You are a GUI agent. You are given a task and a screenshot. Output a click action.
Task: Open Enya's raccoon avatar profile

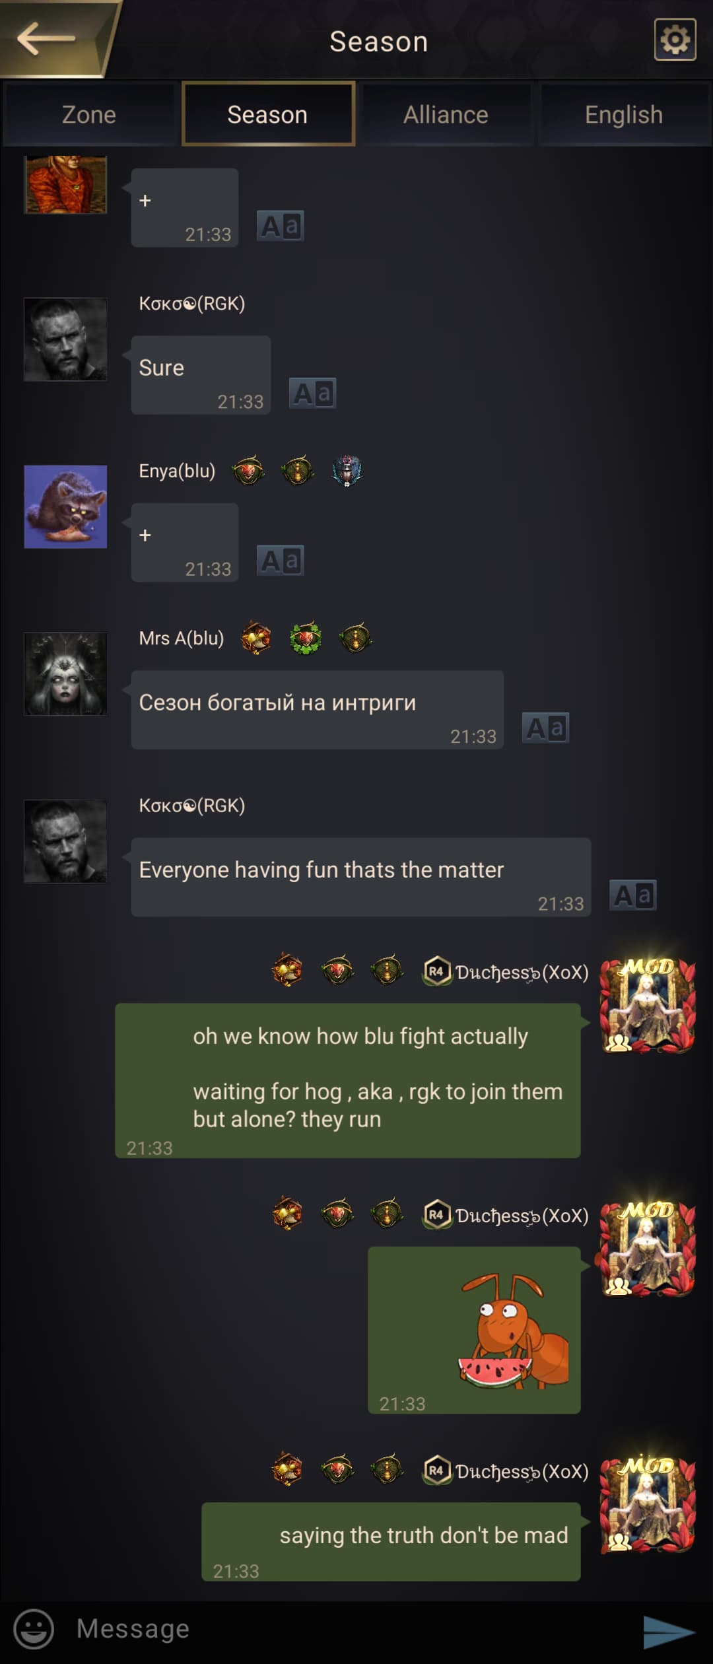pyautogui.click(x=65, y=506)
